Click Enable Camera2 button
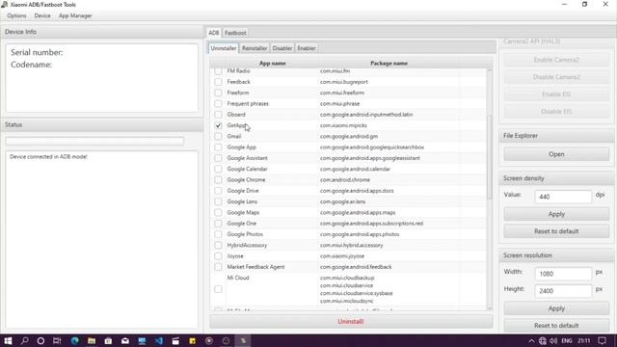This screenshot has width=617, height=347. click(556, 60)
